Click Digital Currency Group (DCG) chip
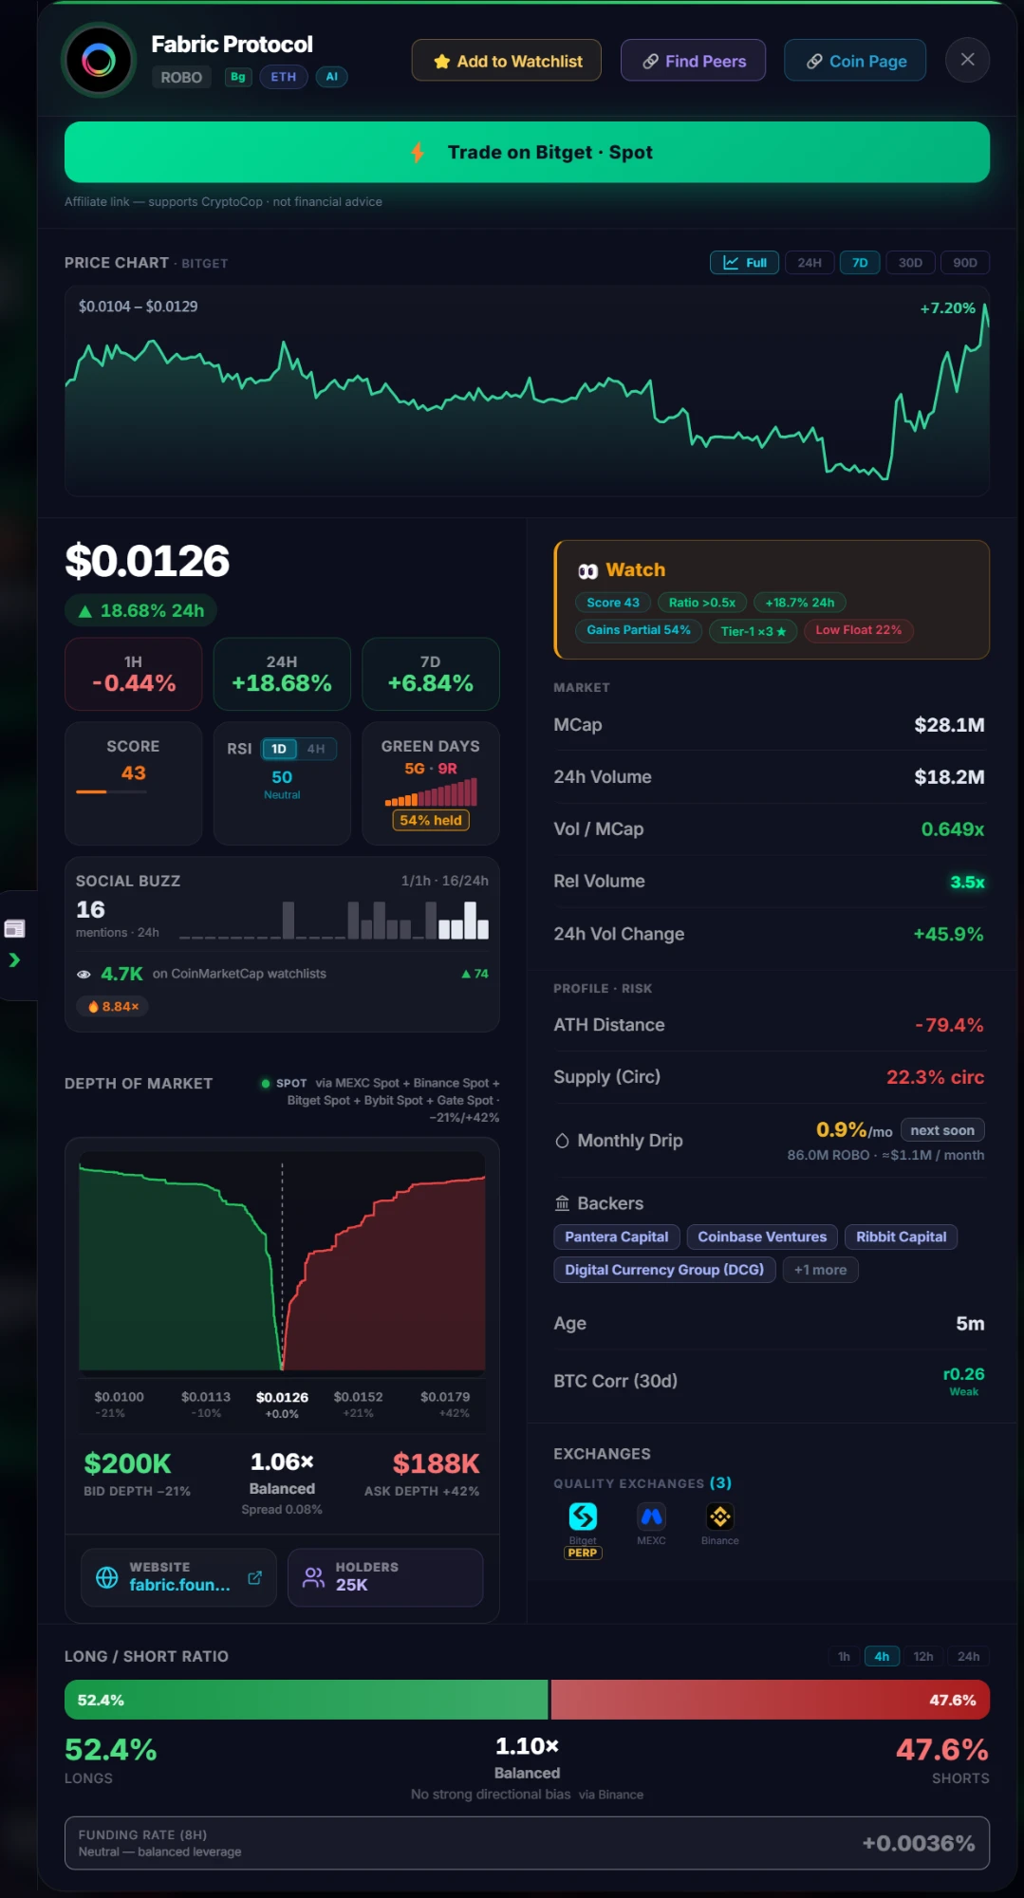 coord(664,1270)
